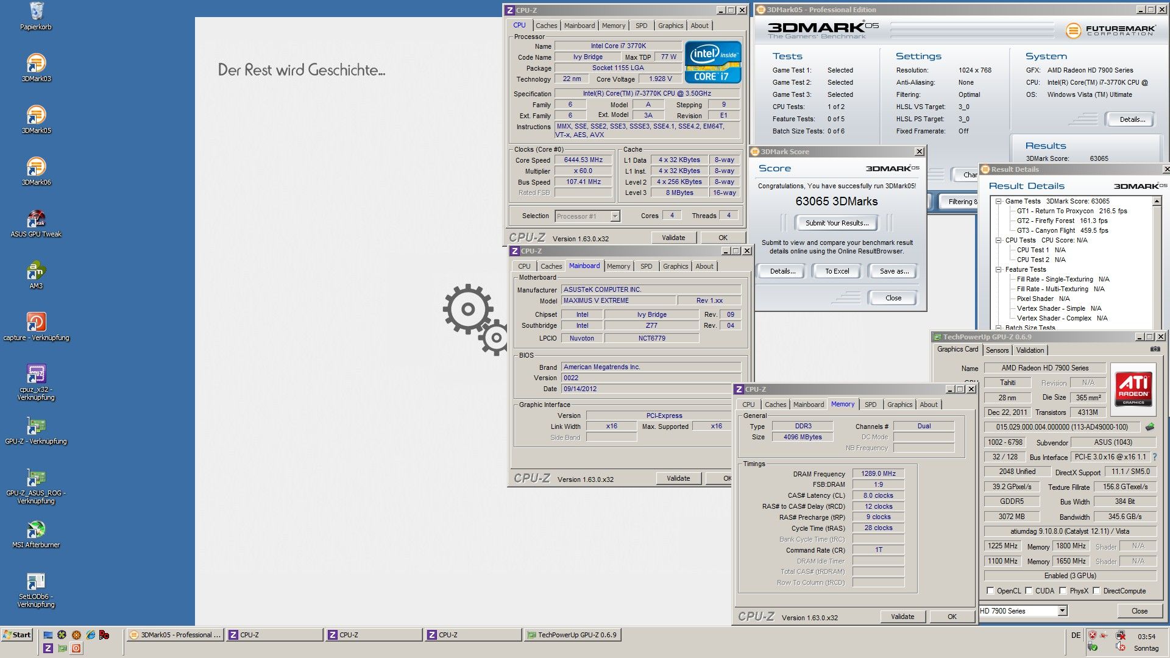This screenshot has height=658, width=1170.
Task: Collapse the CPU Tests tree node
Action: 999,240
